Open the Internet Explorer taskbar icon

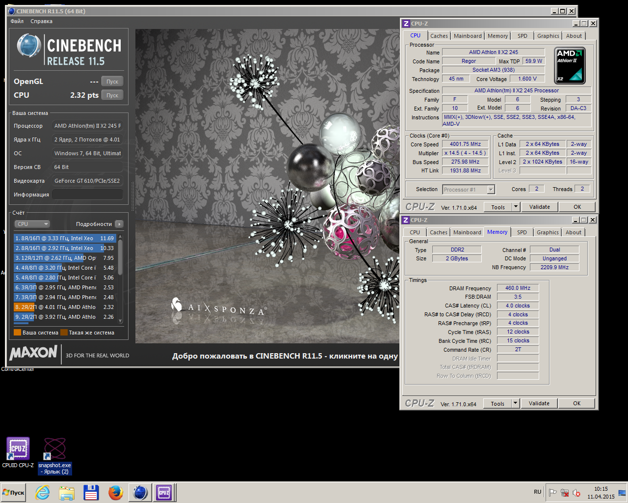(43, 492)
